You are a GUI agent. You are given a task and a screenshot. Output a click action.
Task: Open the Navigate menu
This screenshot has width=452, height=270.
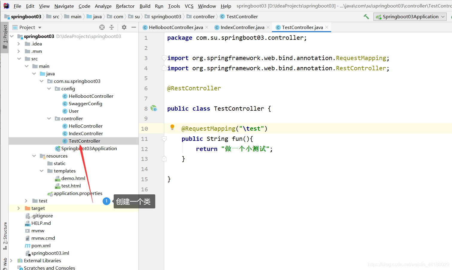pos(64,6)
